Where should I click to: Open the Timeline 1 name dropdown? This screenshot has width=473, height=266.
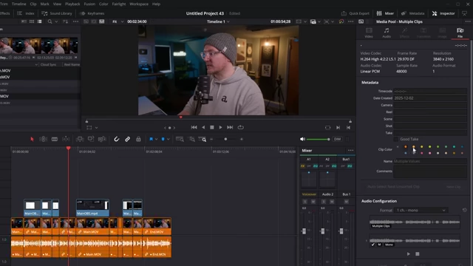coord(218,21)
